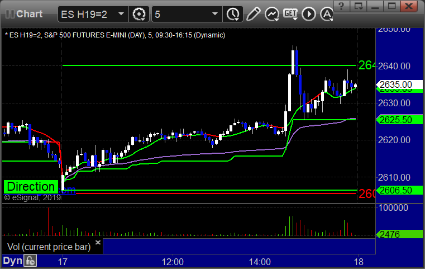Select the pencil drawing tool
This screenshot has height=269, width=425.
(253, 14)
